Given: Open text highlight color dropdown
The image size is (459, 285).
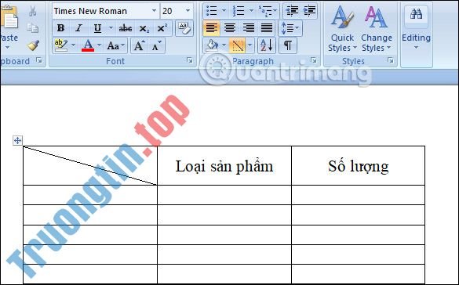Looking at the screenshot, I should [73, 45].
